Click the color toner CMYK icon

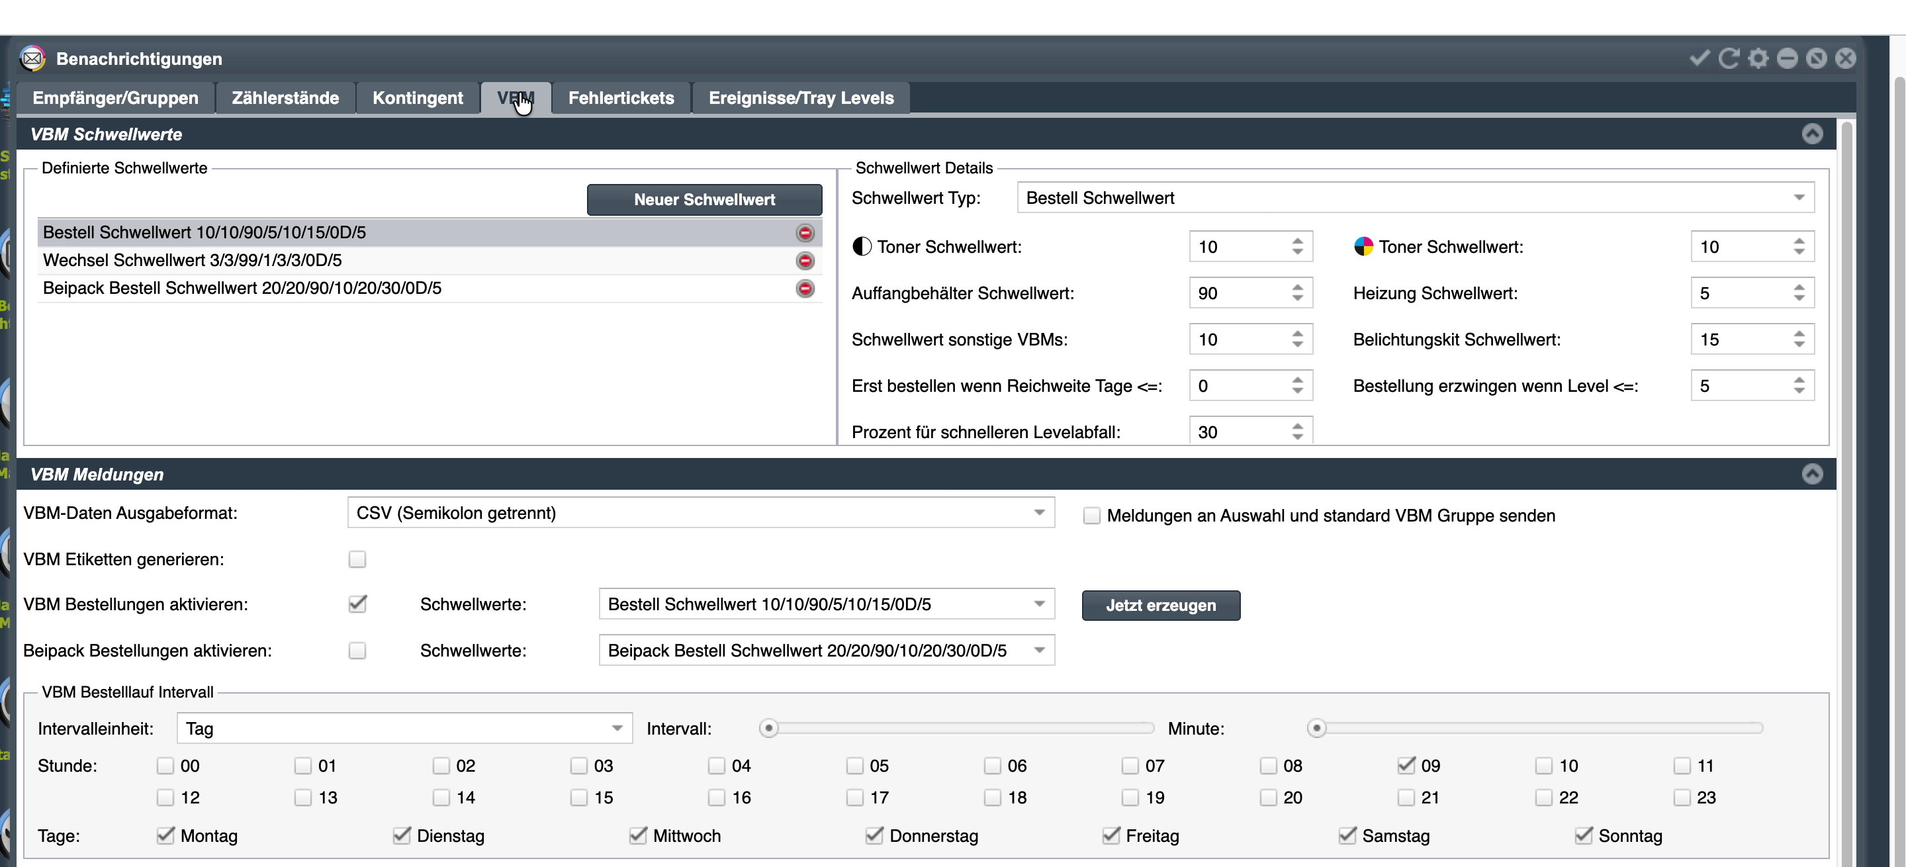[1363, 246]
